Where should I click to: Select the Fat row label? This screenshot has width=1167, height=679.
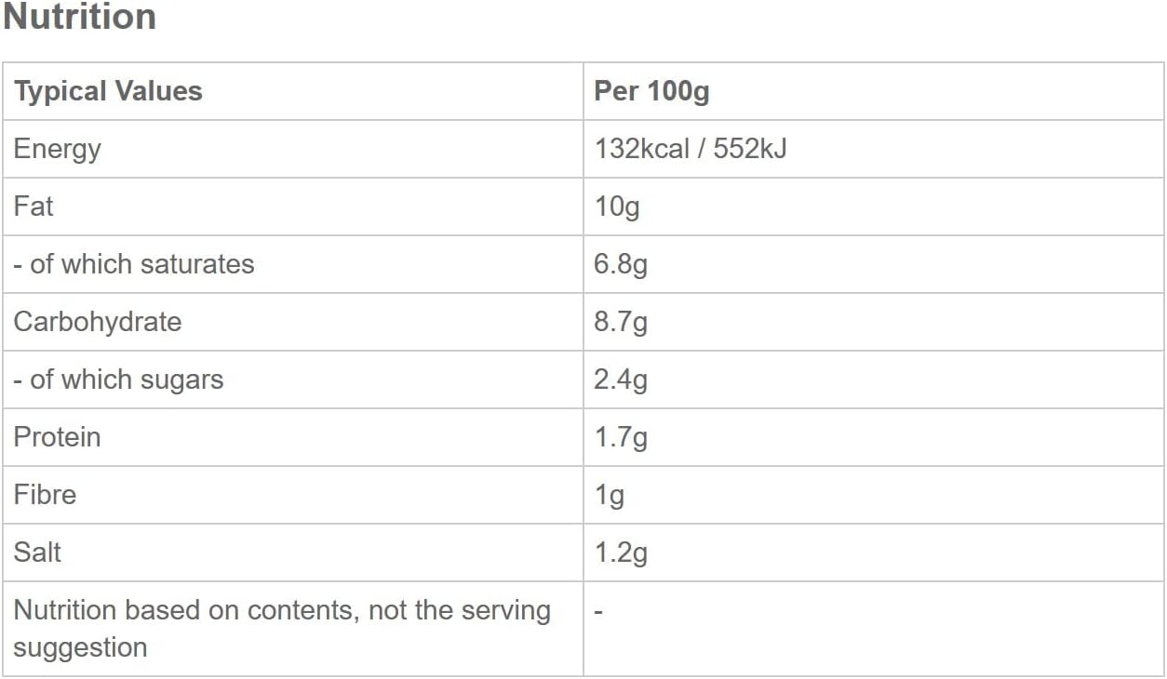point(34,206)
